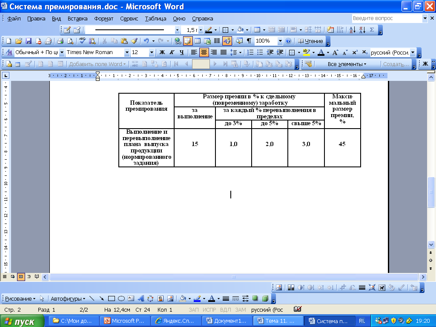Toggle Italic formatting (К)
The image size is (436, 327).
coord(172,52)
